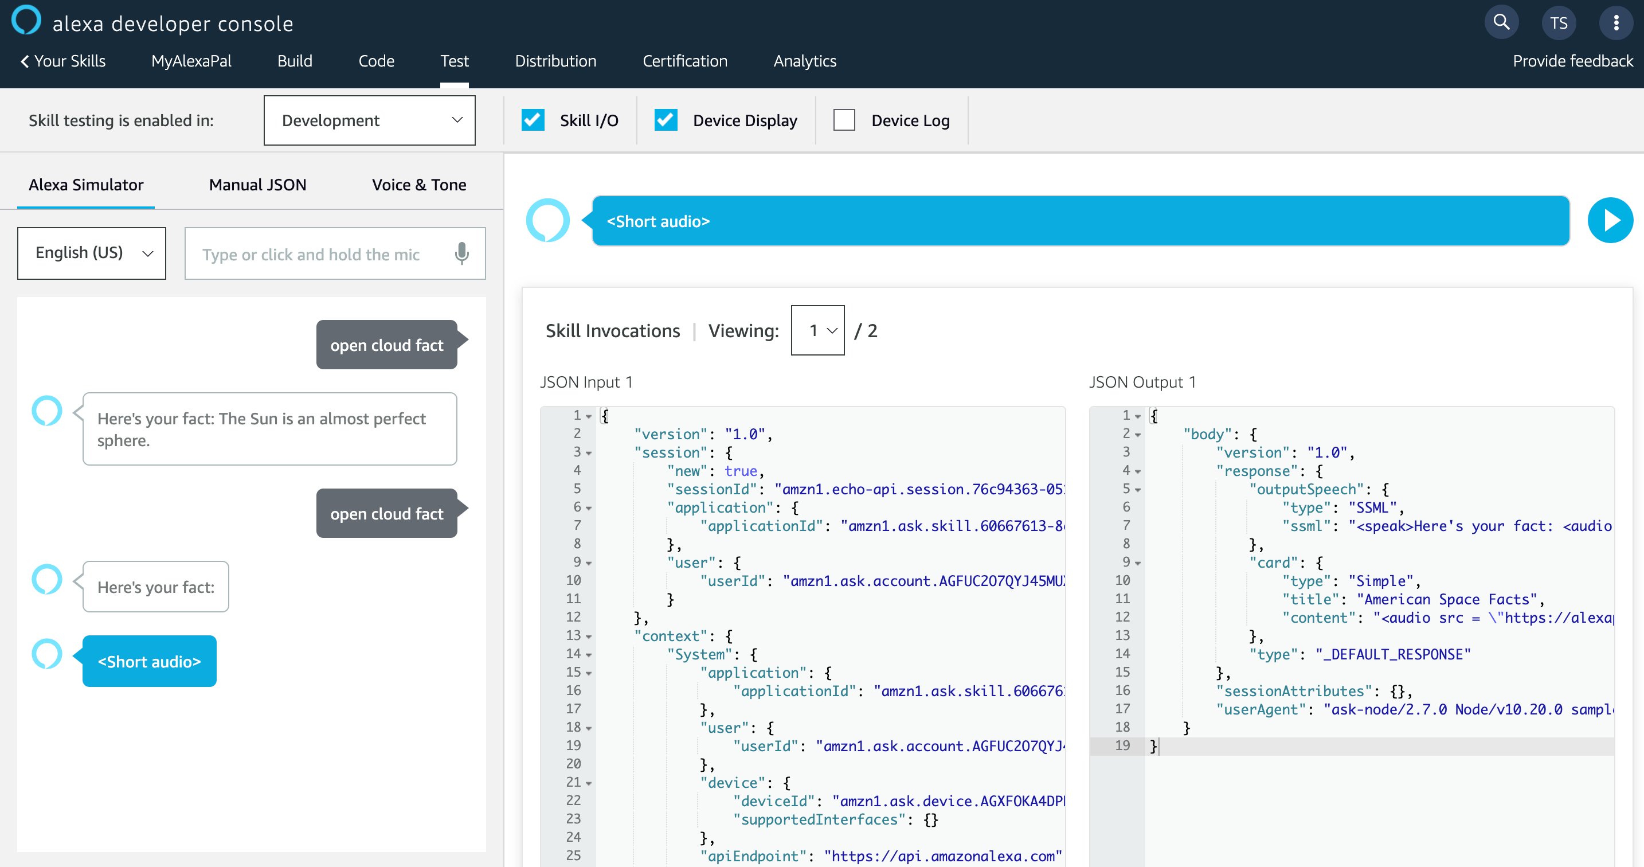
Task: Click the Short audio chat bubble
Action: point(150,661)
